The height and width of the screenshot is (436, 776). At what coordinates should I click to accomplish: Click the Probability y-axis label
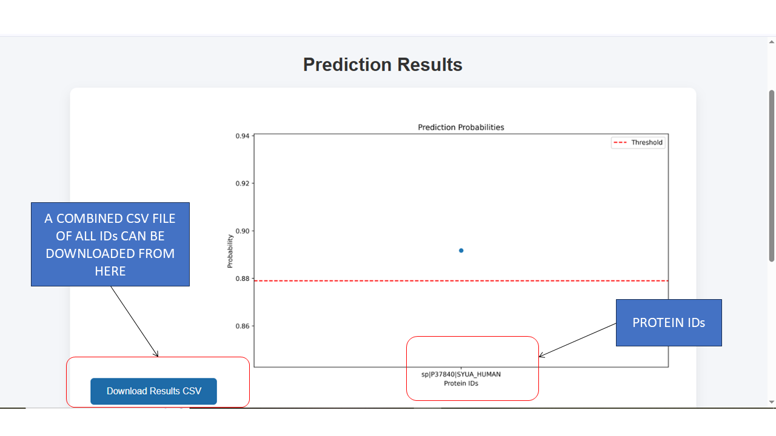coord(230,251)
